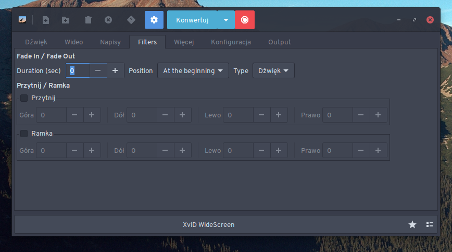The image size is (452, 252).
Task: Add a file with the add-file icon
Action: [x=45, y=20]
